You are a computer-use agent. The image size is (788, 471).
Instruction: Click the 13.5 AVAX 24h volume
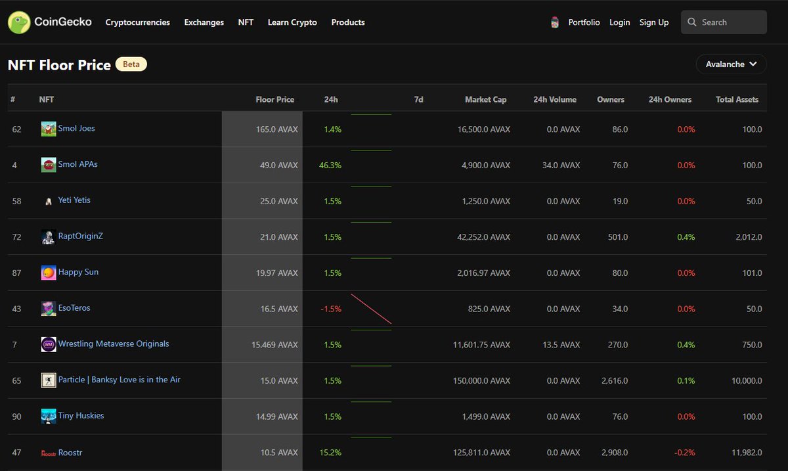click(561, 345)
